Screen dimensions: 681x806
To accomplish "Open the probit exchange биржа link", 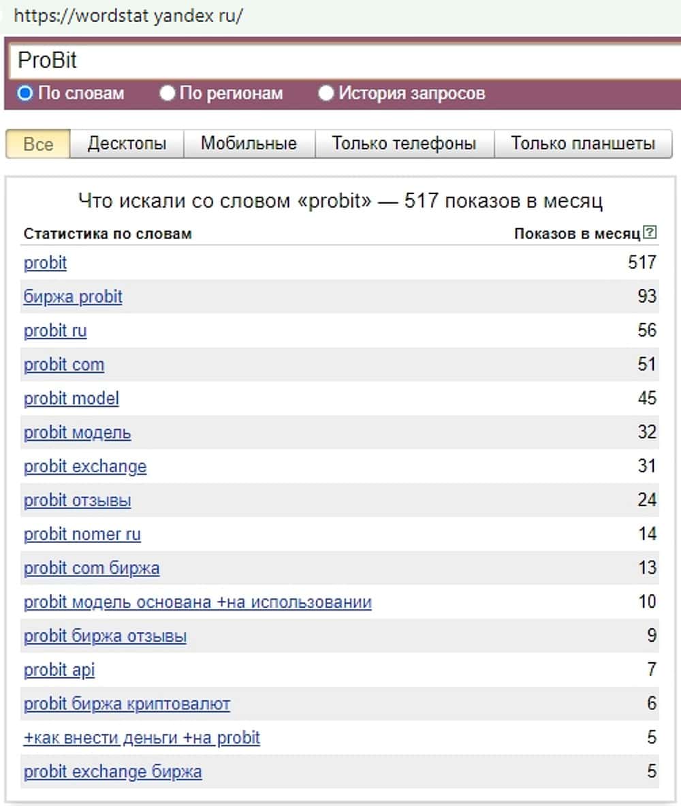I will (112, 771).
